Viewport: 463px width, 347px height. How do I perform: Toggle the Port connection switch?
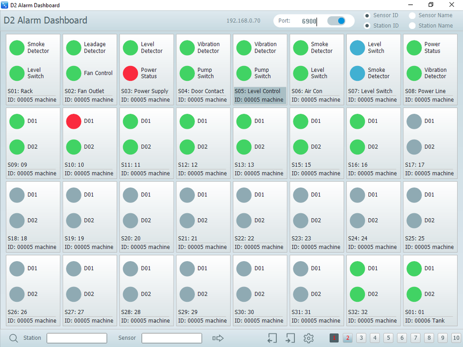tap(337, 21)
